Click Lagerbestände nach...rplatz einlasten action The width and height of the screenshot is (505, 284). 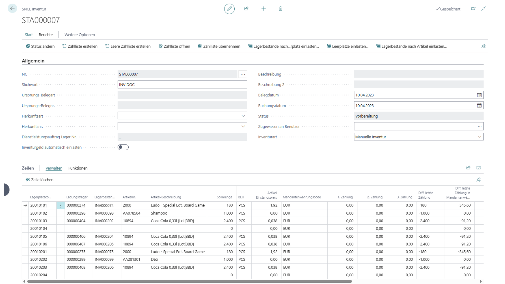point(284,46)
